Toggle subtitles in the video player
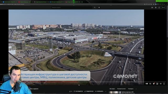 point(150,84)
